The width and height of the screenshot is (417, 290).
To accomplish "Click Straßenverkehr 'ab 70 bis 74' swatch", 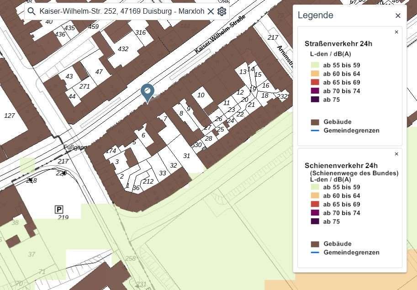I will coord(315,91).
